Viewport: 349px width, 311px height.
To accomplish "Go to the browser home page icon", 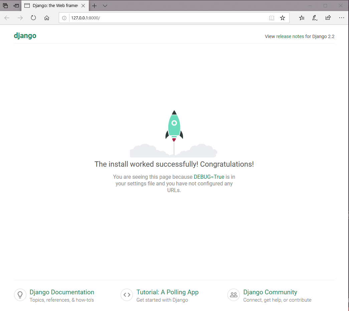I will tap(46, 18).
